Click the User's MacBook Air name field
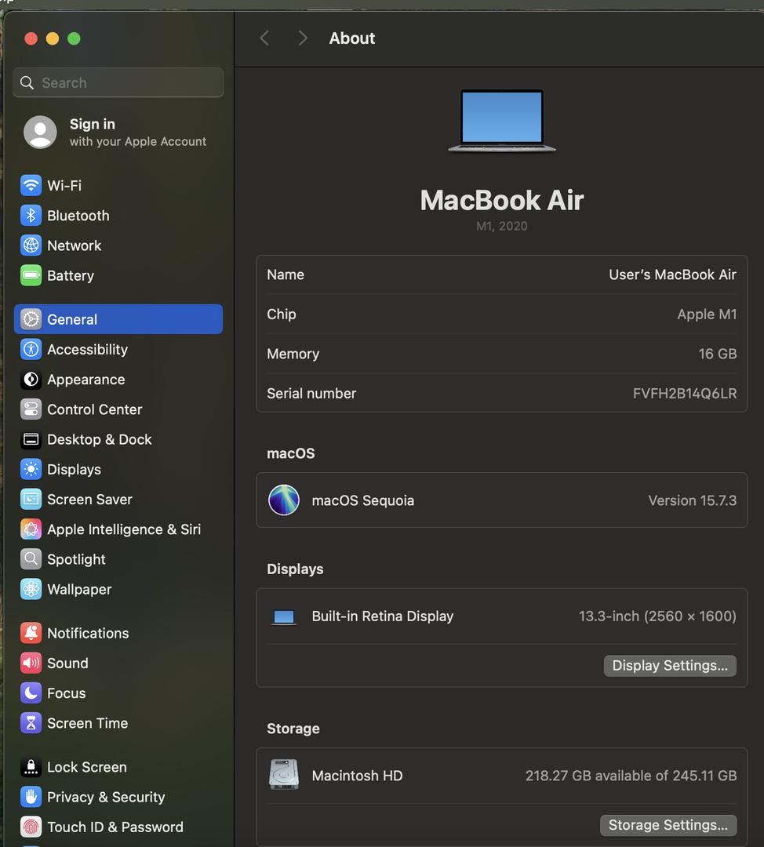This screenshot has width=764, height=847. click(672, 274)
